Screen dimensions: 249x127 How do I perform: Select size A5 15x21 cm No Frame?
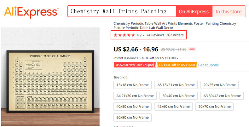tap(176, 85)
